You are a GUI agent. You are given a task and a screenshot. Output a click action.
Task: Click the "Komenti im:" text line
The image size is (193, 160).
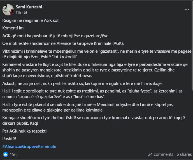point(13,28)
